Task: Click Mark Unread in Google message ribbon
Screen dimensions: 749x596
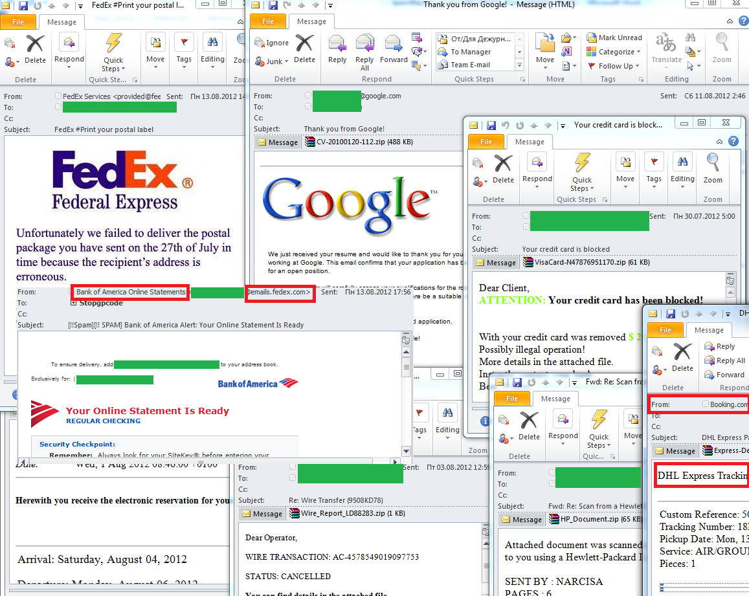Action: click(x=614, y=38)
